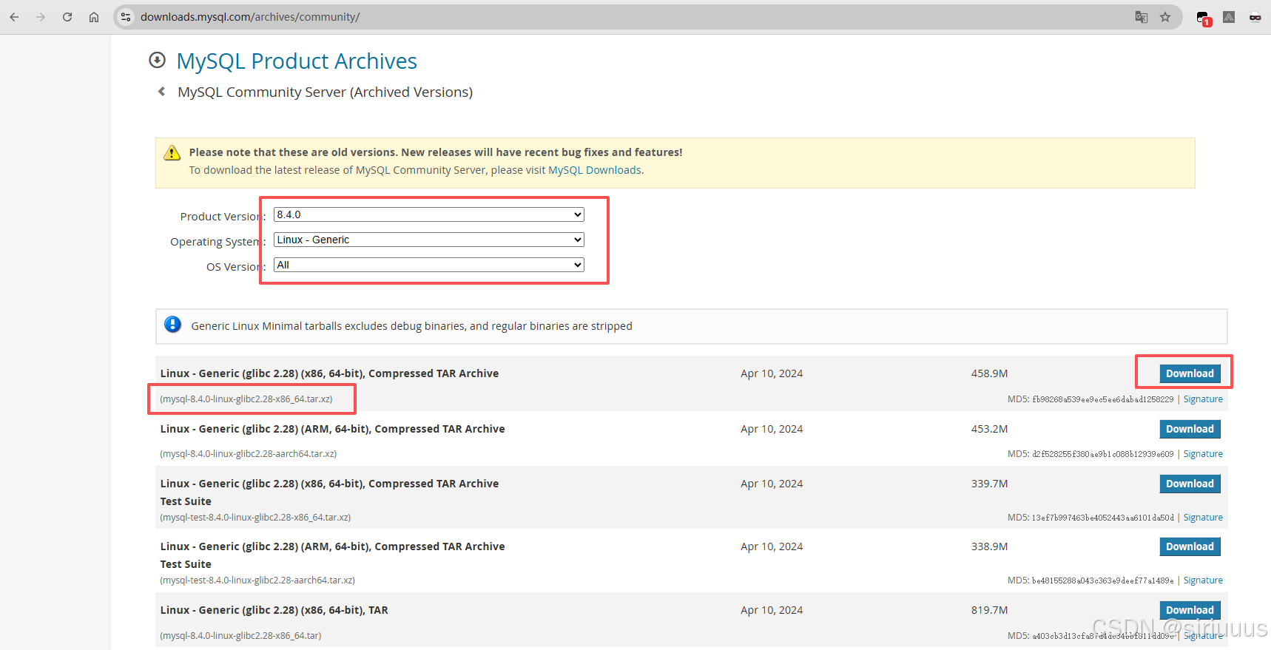Screen dimensions: 1271x650
Task: Download ARM 64-bit Compressed TAR Archive 453.2M
Action: (1190, 429)
